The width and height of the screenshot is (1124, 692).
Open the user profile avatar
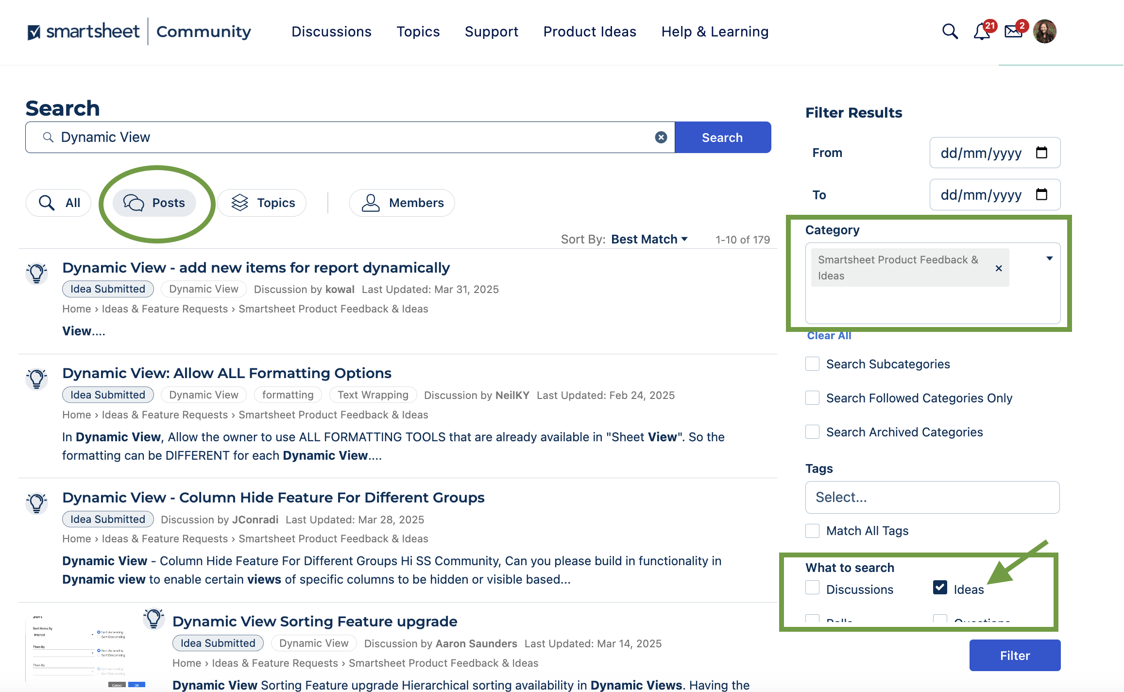click(1045, 32)
